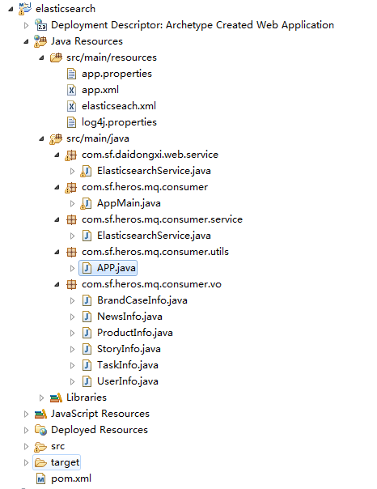Click the elasticseach.xml file icon
This screenshot has height=489, width=377.
(x=71, y=106)
